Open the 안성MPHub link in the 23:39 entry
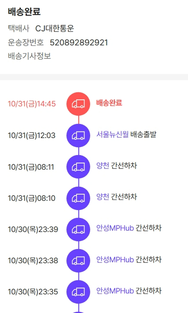 pos(115,228)
